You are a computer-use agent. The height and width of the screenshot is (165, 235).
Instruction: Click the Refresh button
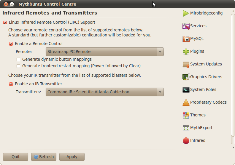tap(44, 157)
